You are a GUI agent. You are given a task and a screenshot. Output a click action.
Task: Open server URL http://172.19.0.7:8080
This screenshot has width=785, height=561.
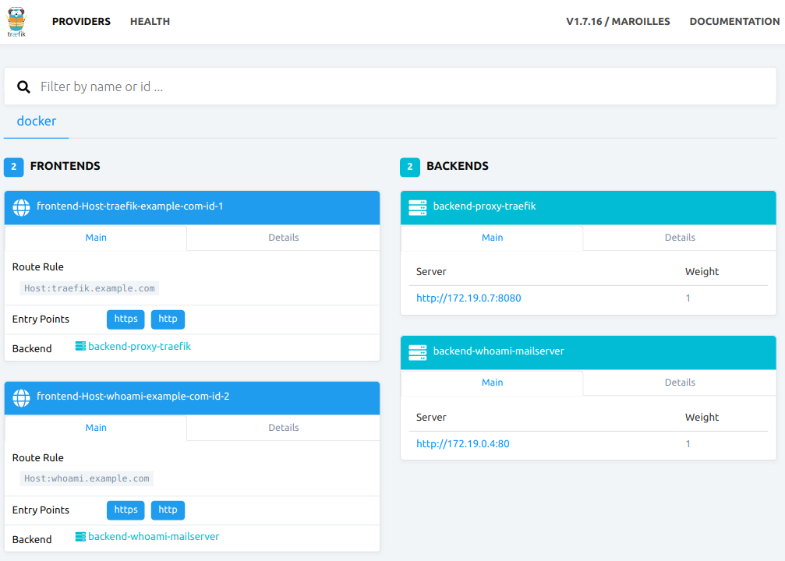click(469, 298)
